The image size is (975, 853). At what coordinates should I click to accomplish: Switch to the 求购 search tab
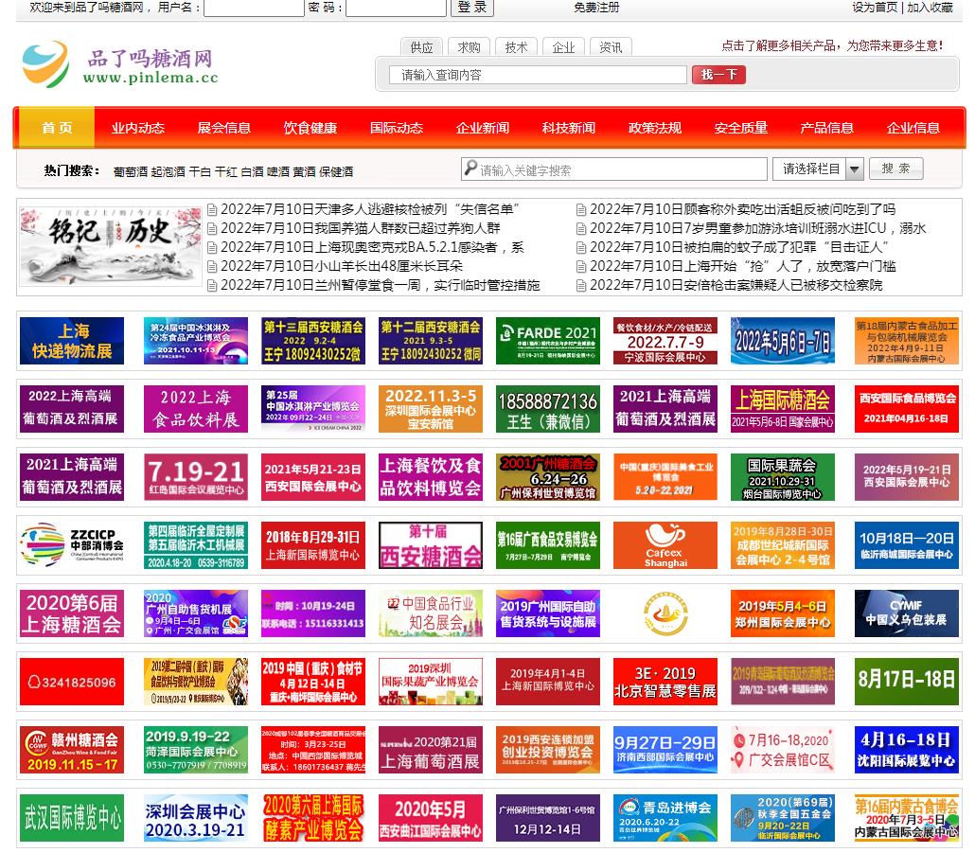click(x=469, y=47)
